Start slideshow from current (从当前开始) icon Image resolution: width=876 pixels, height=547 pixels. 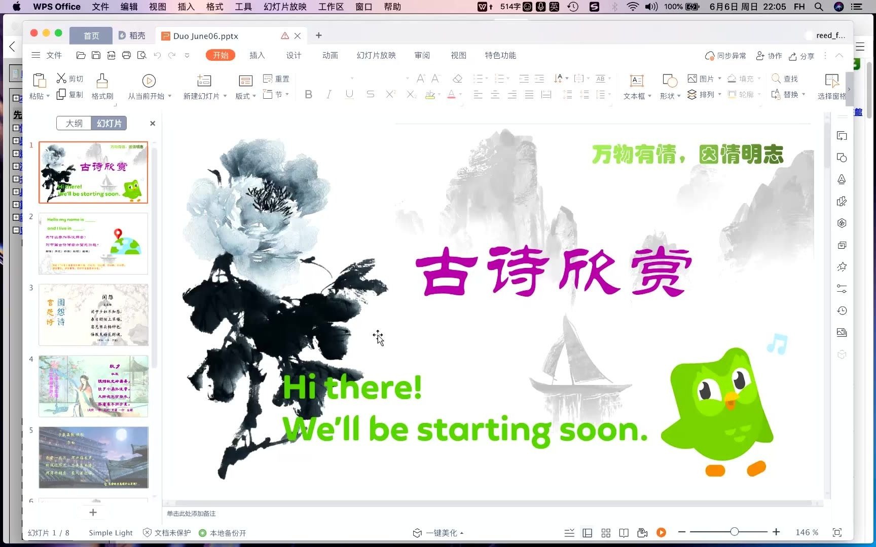[x=149, y=81]
